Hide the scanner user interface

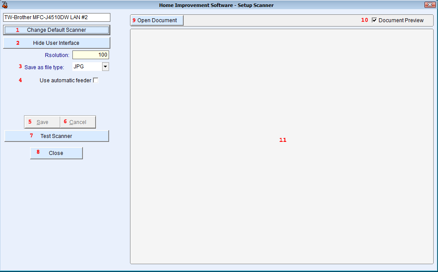click(x=56, y=43)
